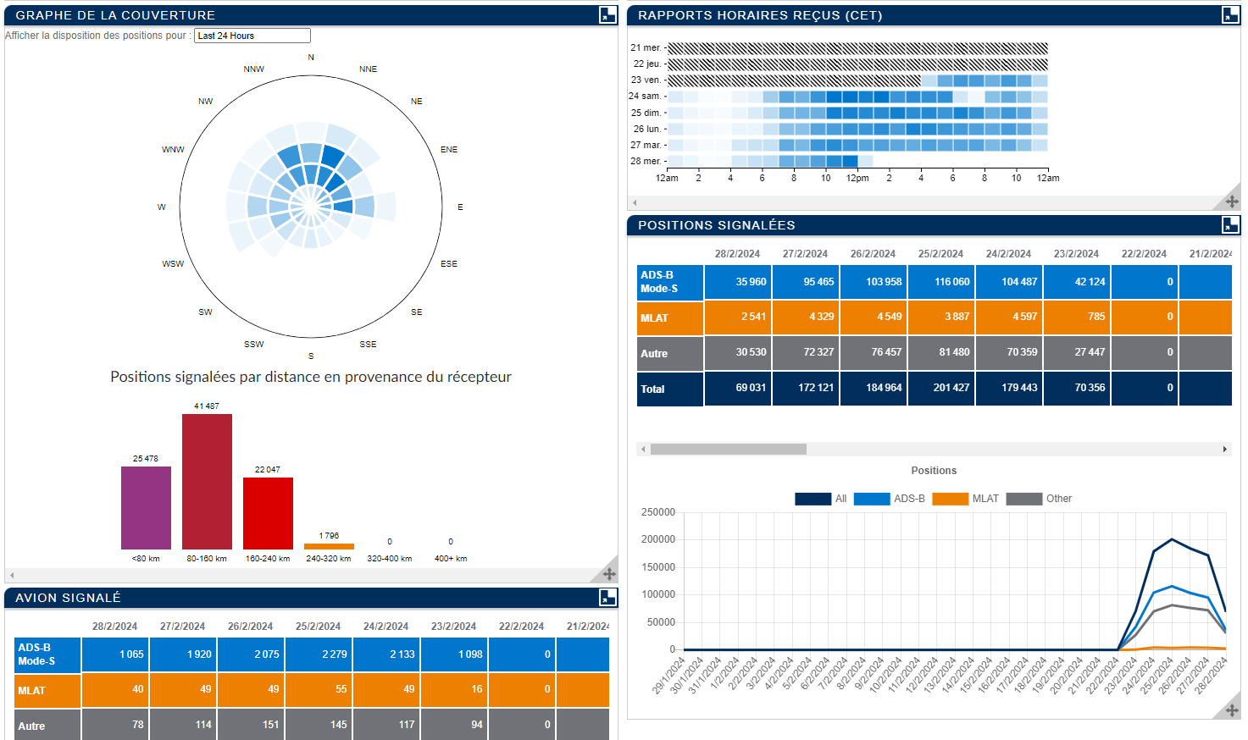Click the 25 478 bar for <80 km
This screenshot has height=740, width=1248.
(146, 507)
